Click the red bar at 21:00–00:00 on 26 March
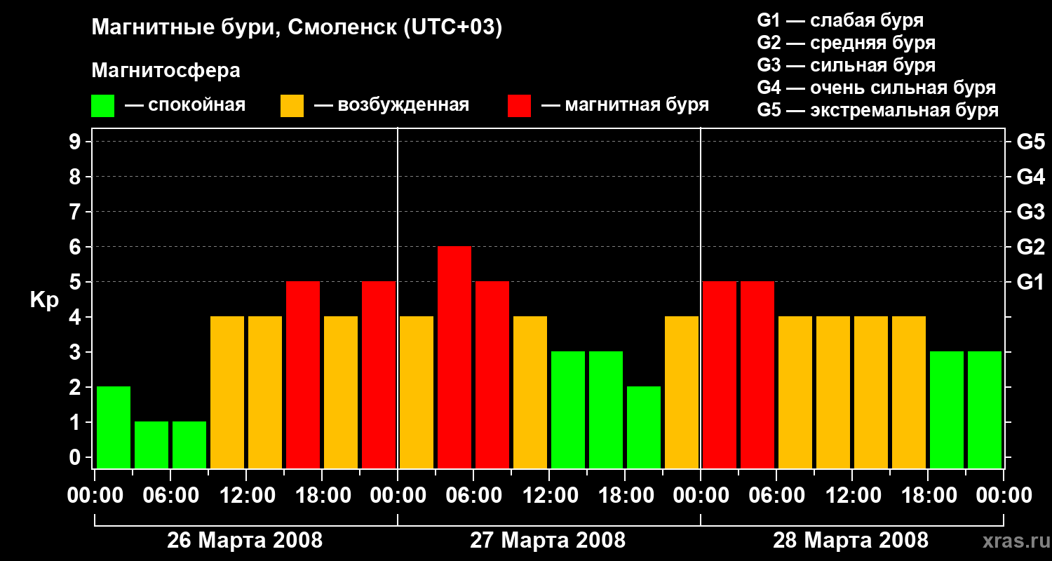This screenshot has width=1052, height=561. (379, 375)
